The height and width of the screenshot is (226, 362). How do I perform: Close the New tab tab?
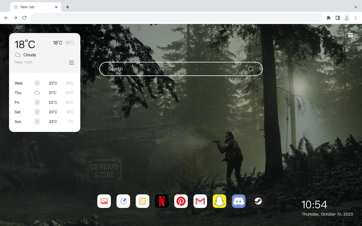click(56, 7)
